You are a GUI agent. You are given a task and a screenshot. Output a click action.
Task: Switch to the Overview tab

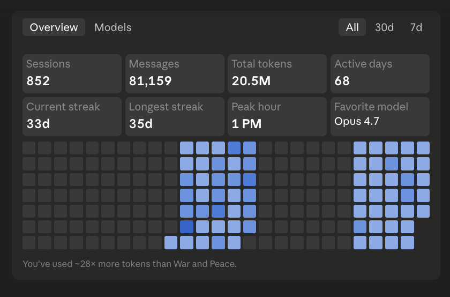pos(54,27)
